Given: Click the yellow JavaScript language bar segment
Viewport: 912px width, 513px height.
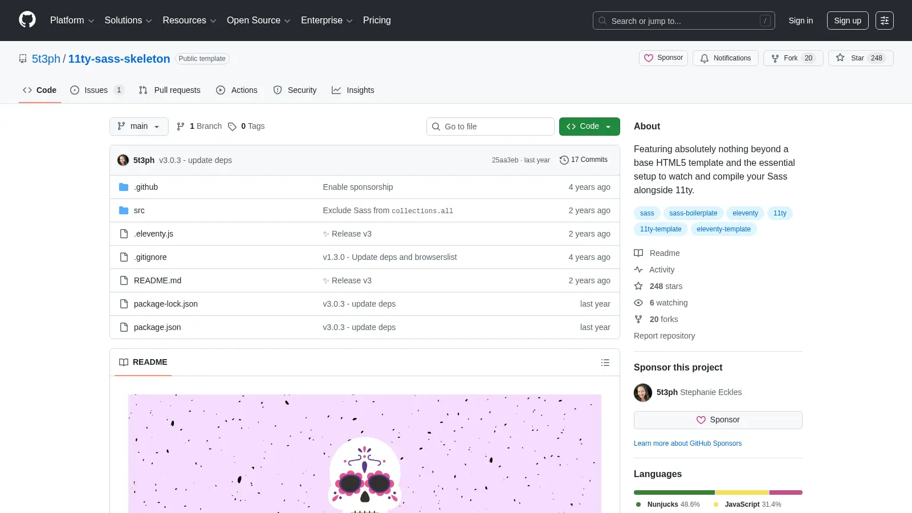Looking at the screenshot, I should click(742, 492).
